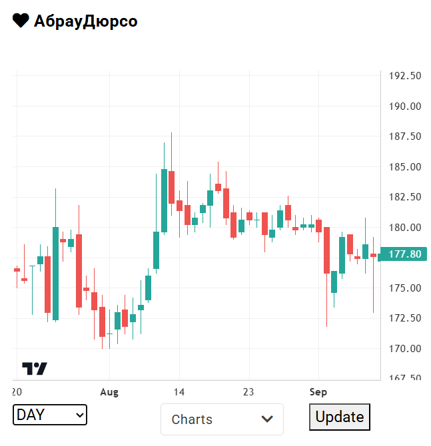Viewport: 431px width, 446px height.
Task: Click the heart favorite icon
Action: 21,21
